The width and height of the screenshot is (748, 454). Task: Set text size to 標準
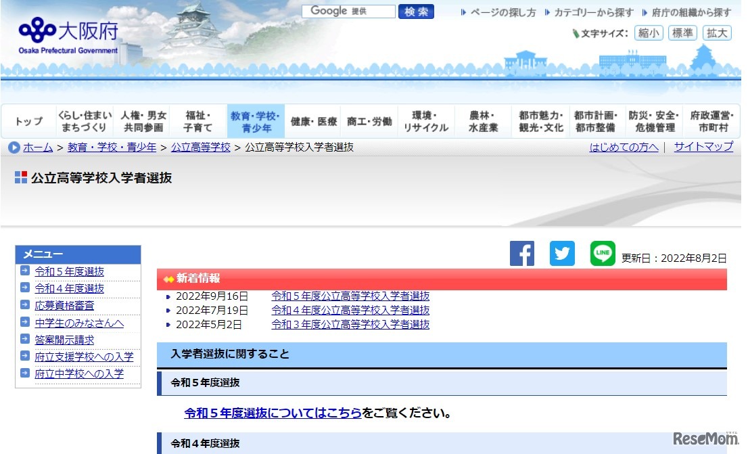(682, 33)
